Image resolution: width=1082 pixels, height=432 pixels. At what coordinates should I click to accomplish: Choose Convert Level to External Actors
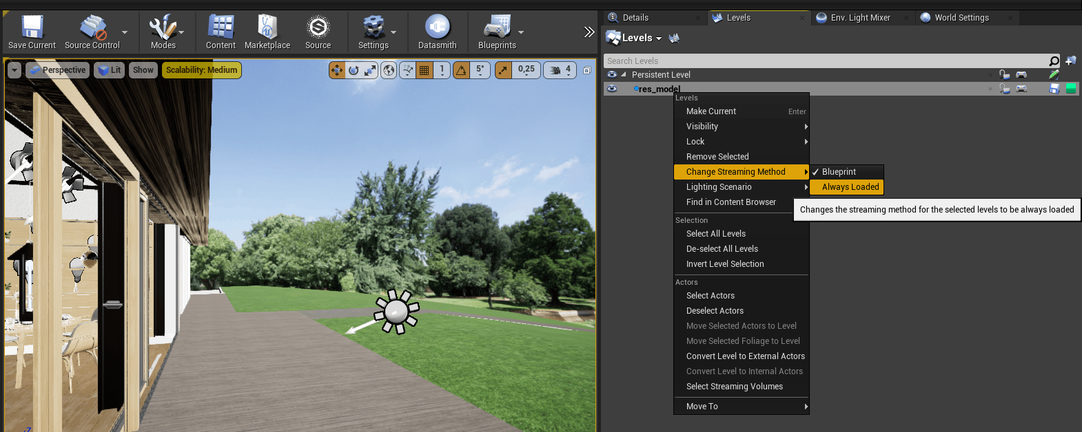pos(741,356)
